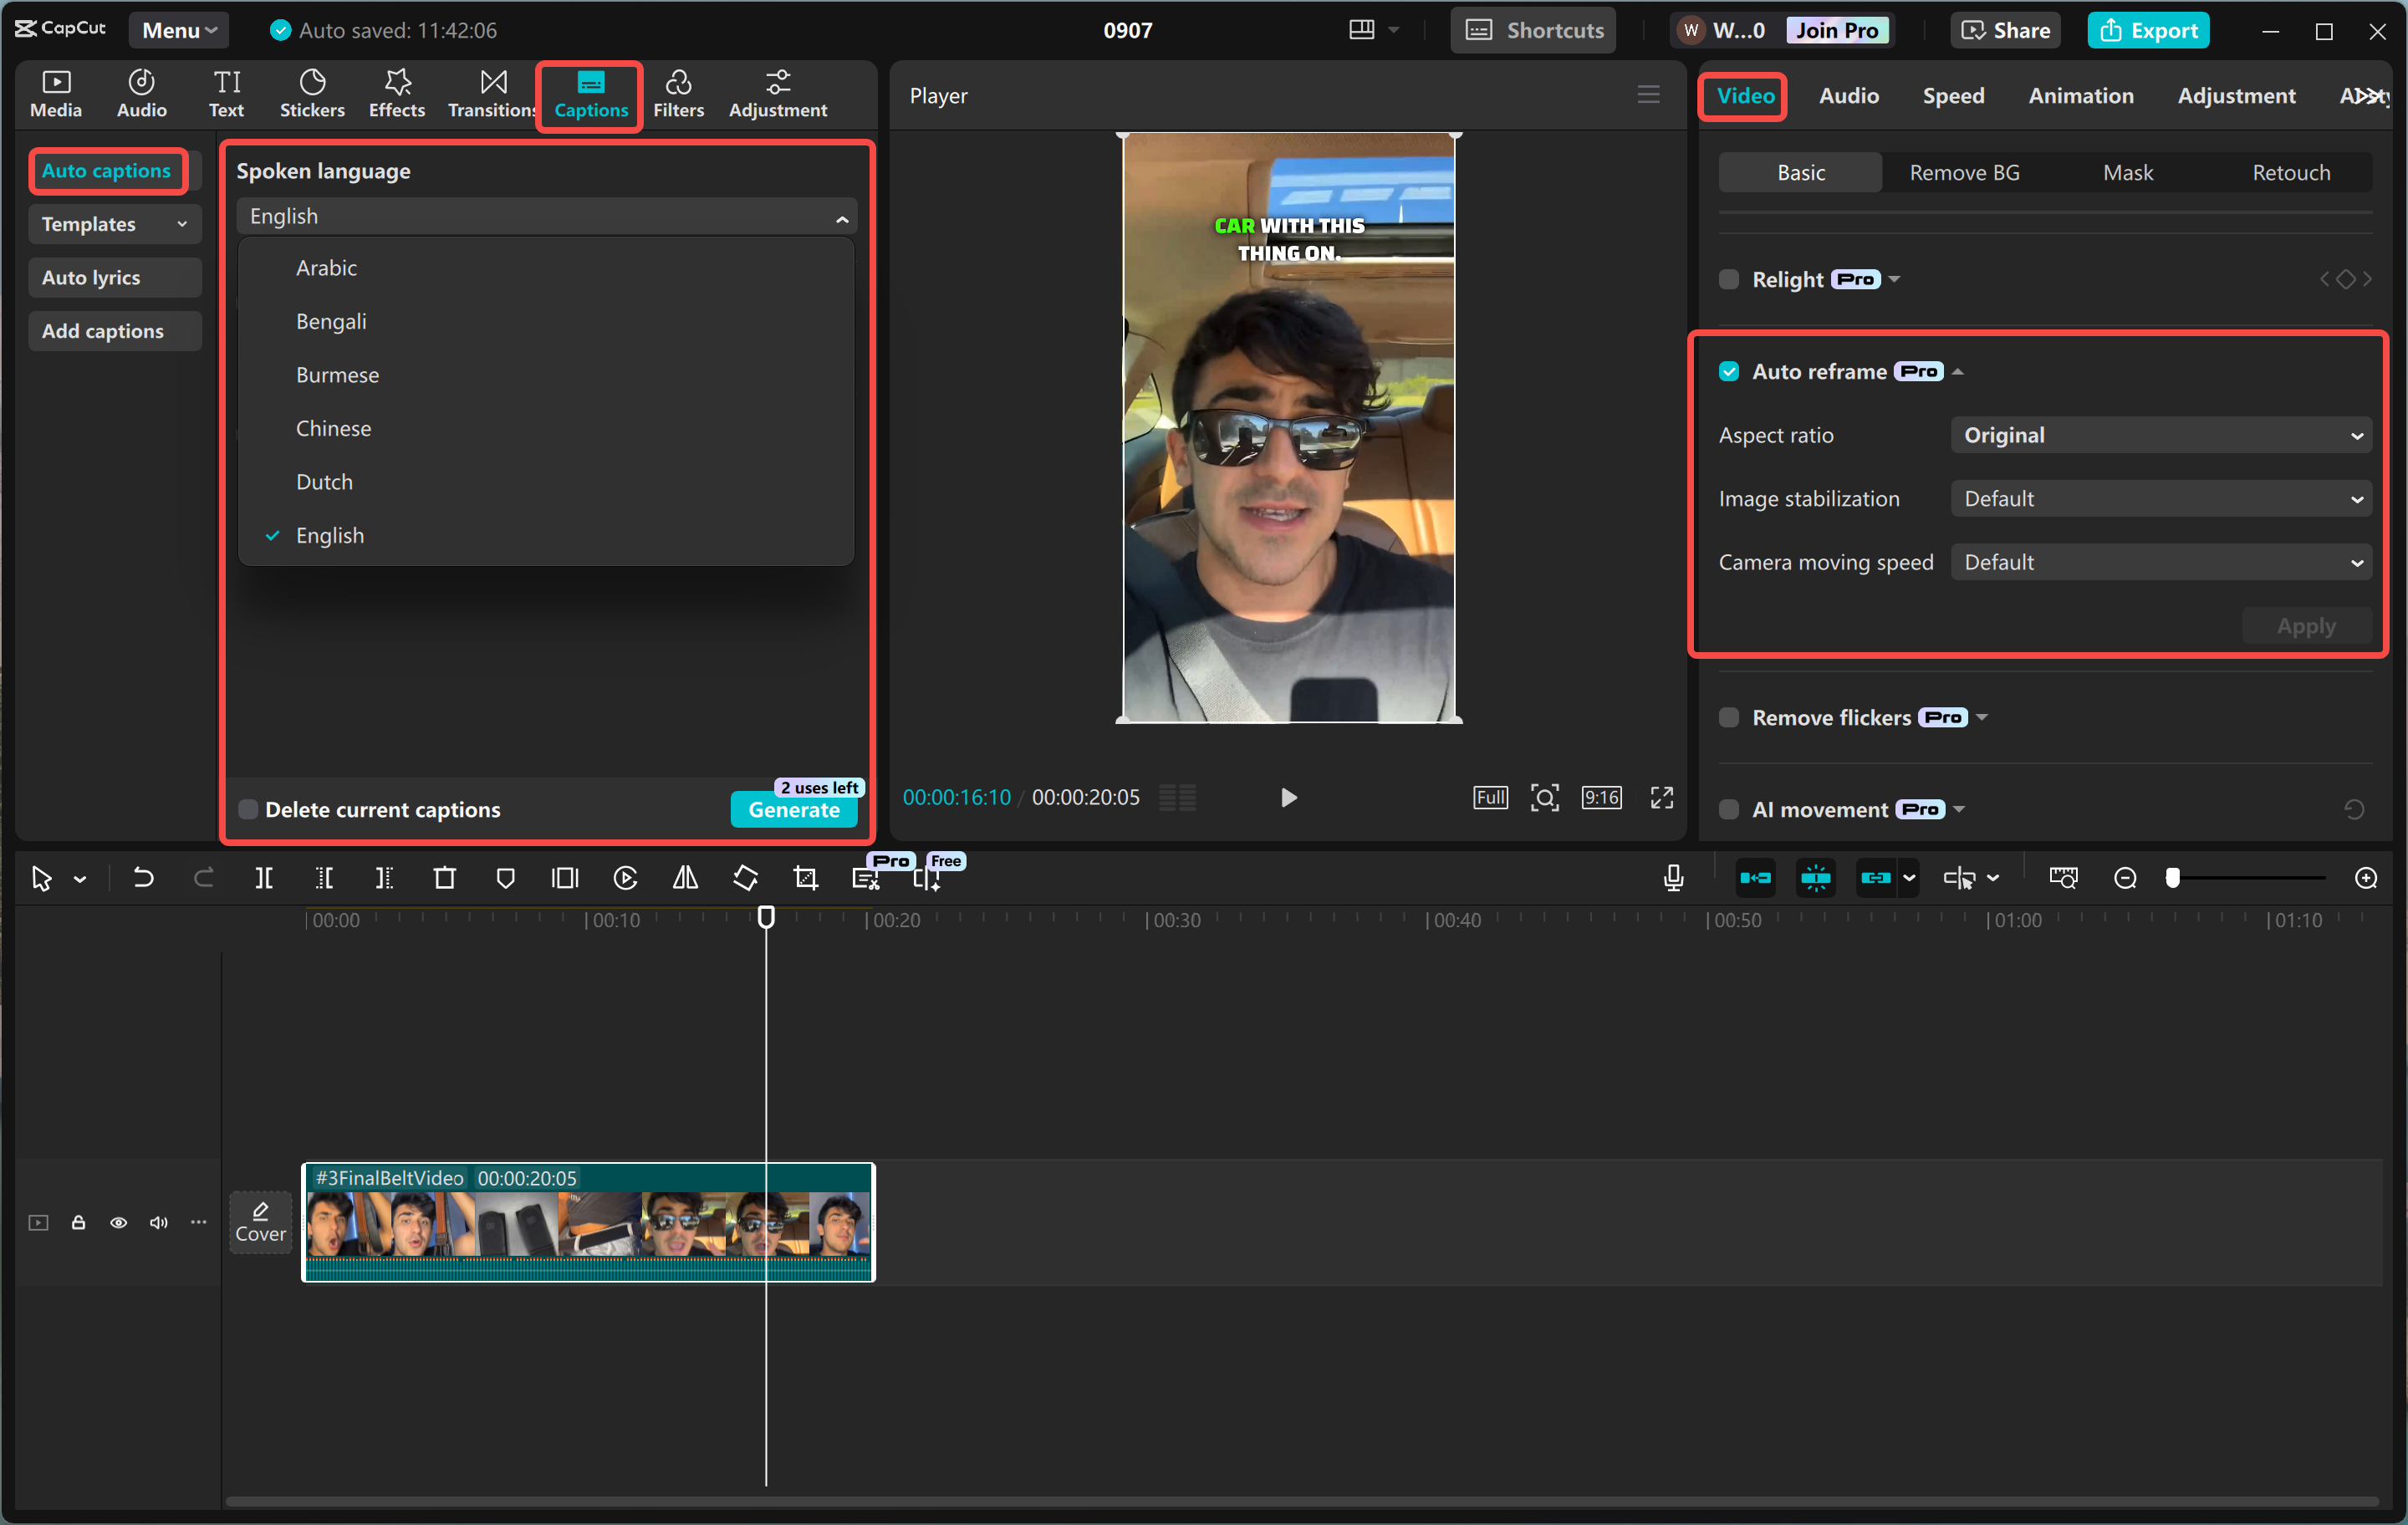
Task: Open the Aspect ratio dropdown
Action: coord(2160,435)
